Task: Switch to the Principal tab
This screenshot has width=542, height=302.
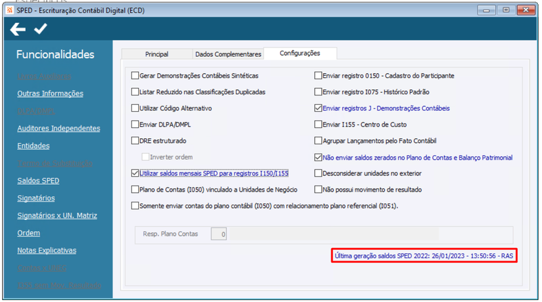Action: pos(157,54)
